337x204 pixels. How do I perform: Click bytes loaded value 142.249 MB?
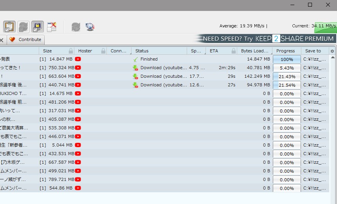click(257, 76)
